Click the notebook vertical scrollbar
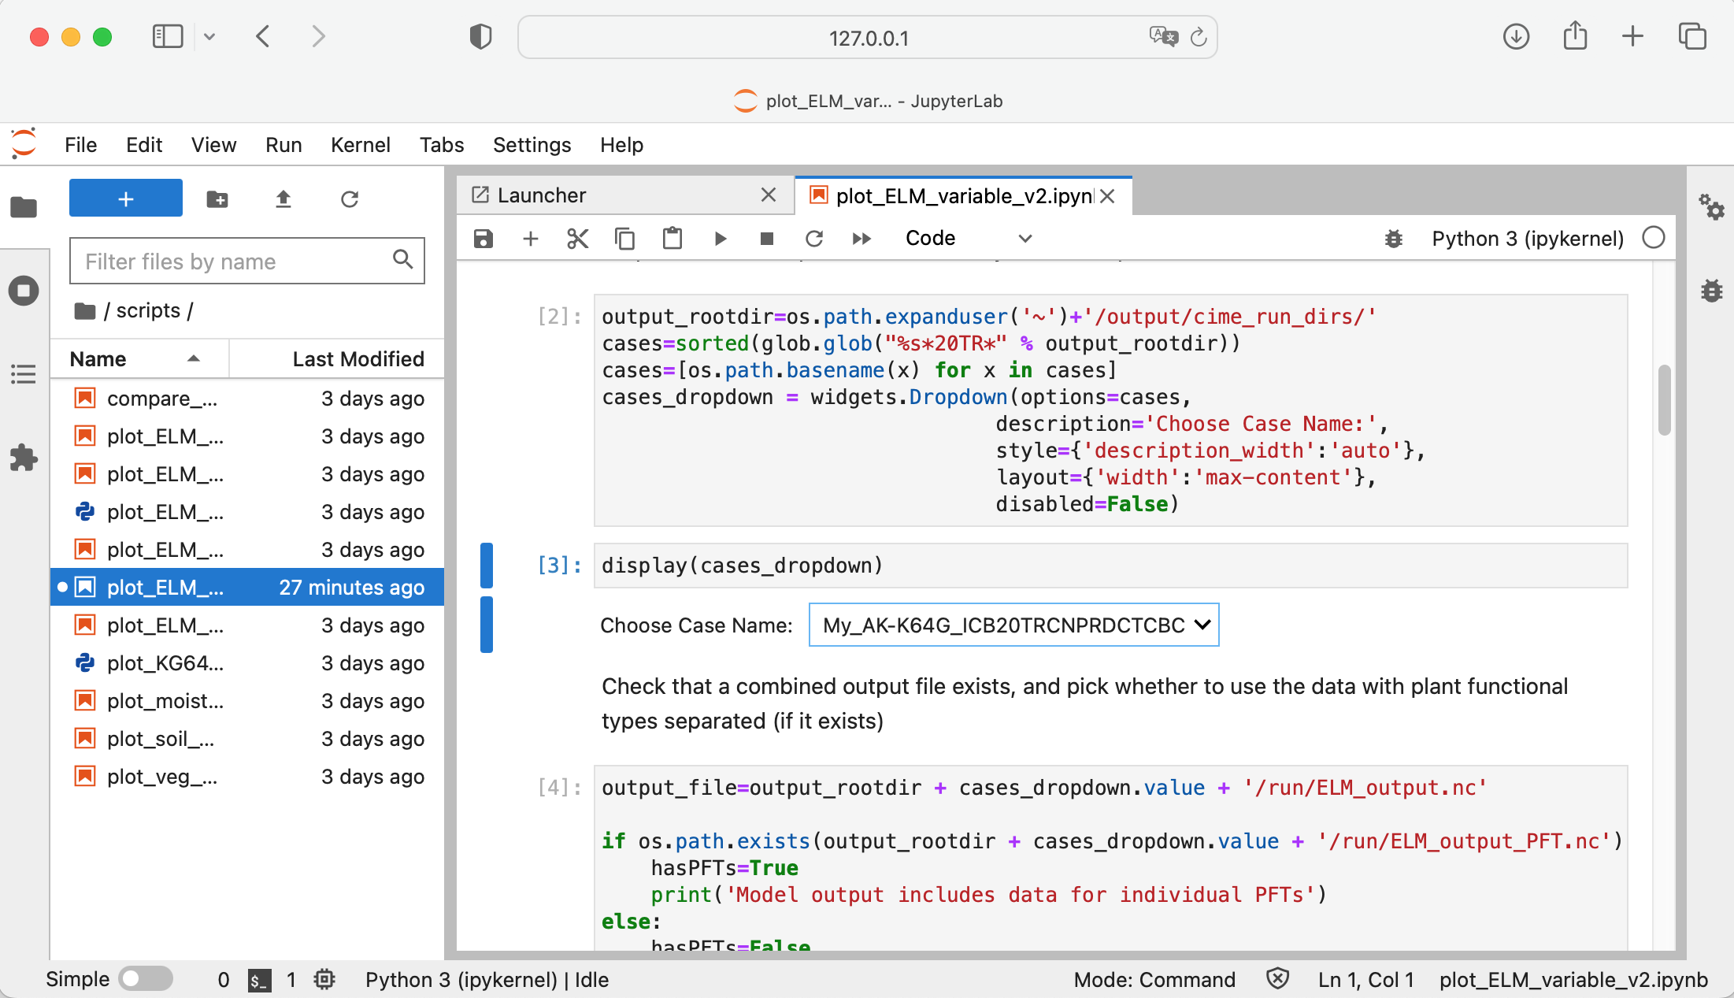The image size is (1734, 998). coord(1664,399)
